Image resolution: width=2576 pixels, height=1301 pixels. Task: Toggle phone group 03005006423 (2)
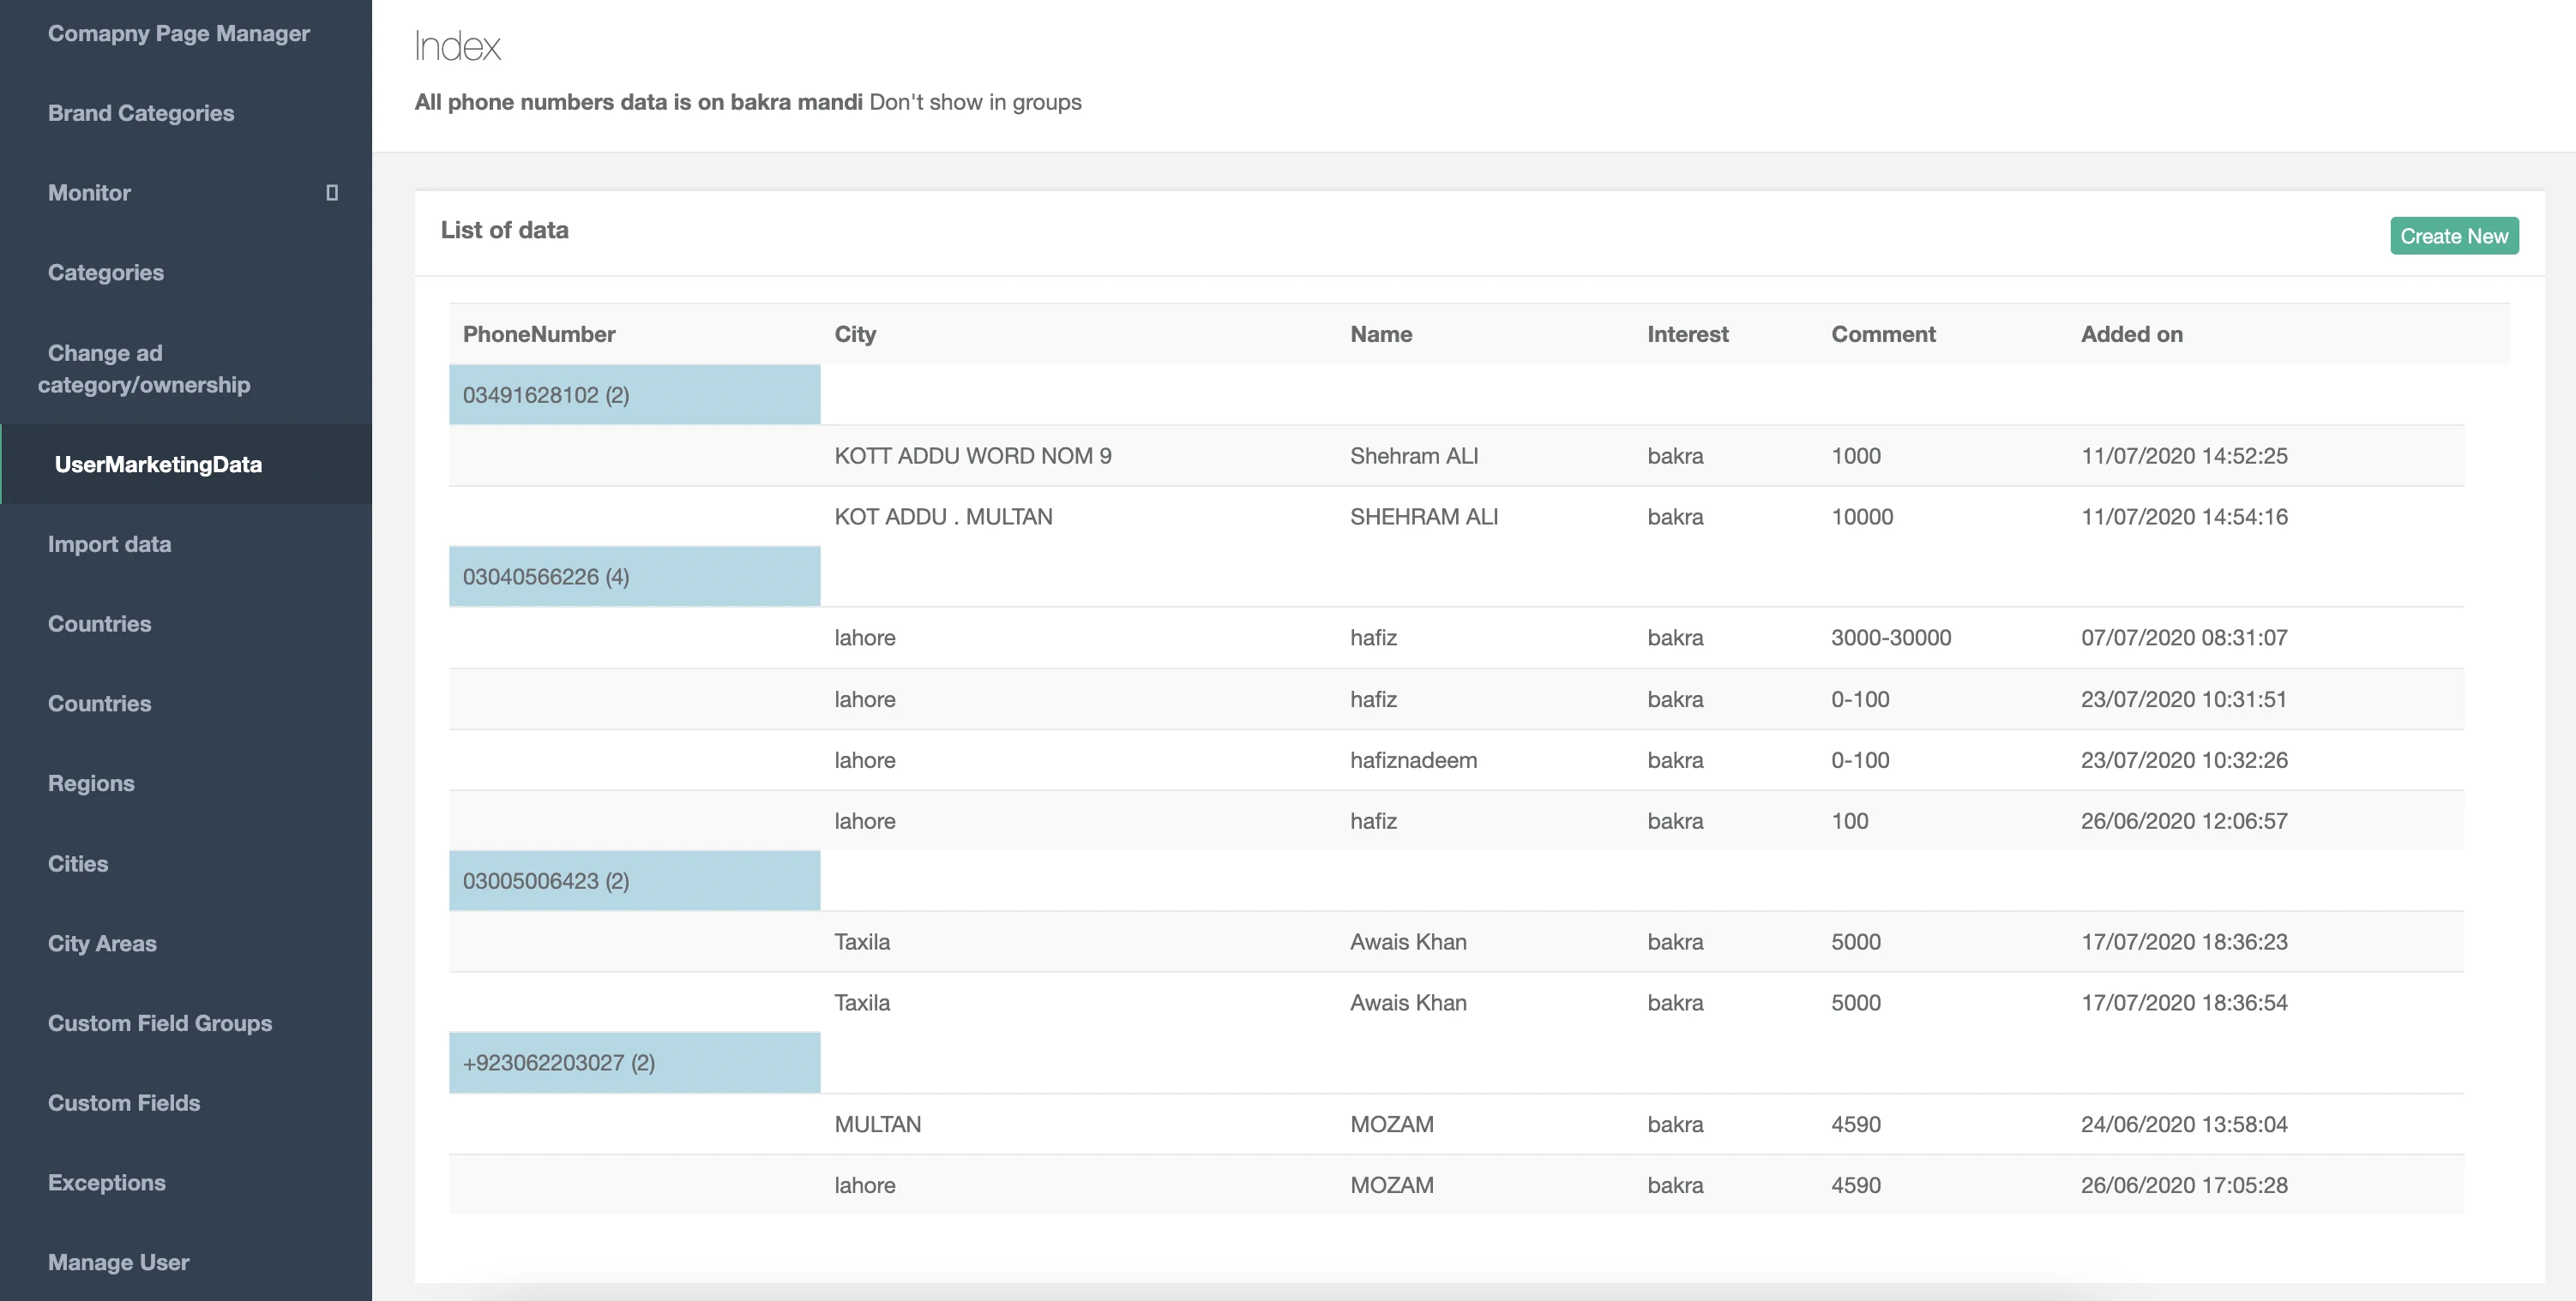pos(545,880)
